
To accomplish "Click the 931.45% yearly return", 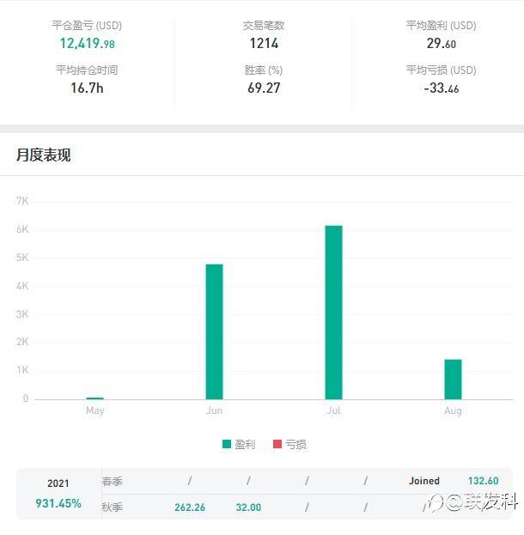I will pyautogui.click(x=58, y=503).
